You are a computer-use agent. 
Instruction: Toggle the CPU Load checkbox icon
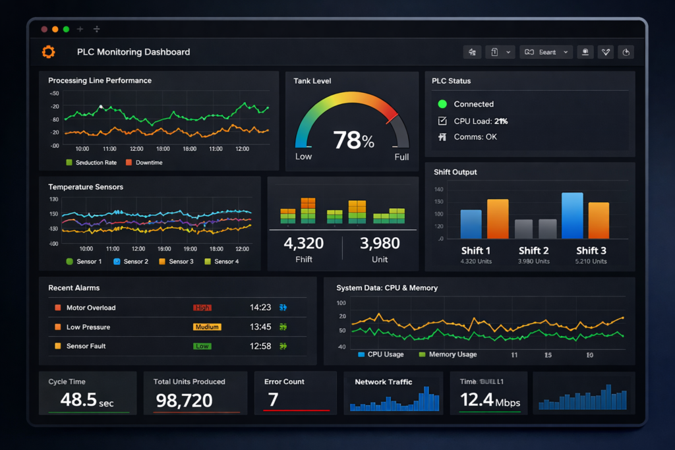tap(442, 121)
